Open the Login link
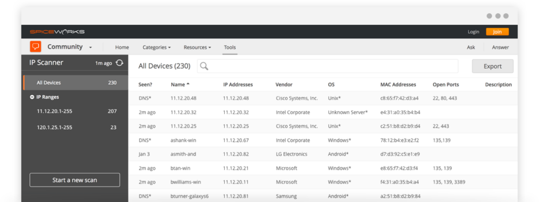 click(x=473, y=32)
